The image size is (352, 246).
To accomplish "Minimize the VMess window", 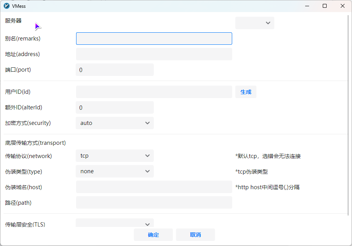I will (x=307, y=6).
